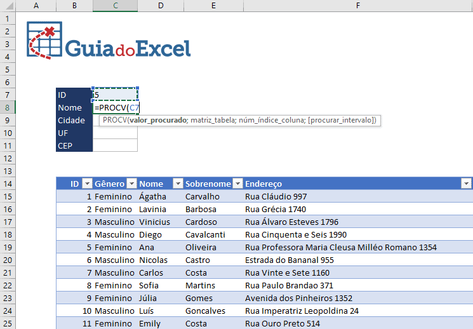The width and height of the screenshot is (473, 329).
Task: Click the empty CEP value cell
Action: click(115, 145)
